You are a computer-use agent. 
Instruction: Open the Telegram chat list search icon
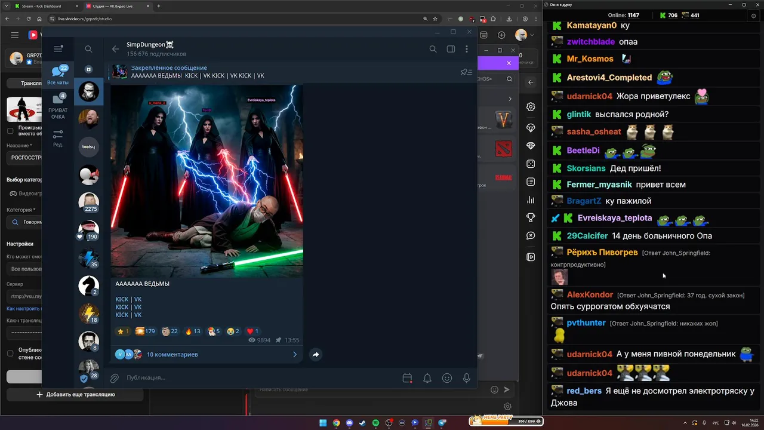(x=88, y=49)
